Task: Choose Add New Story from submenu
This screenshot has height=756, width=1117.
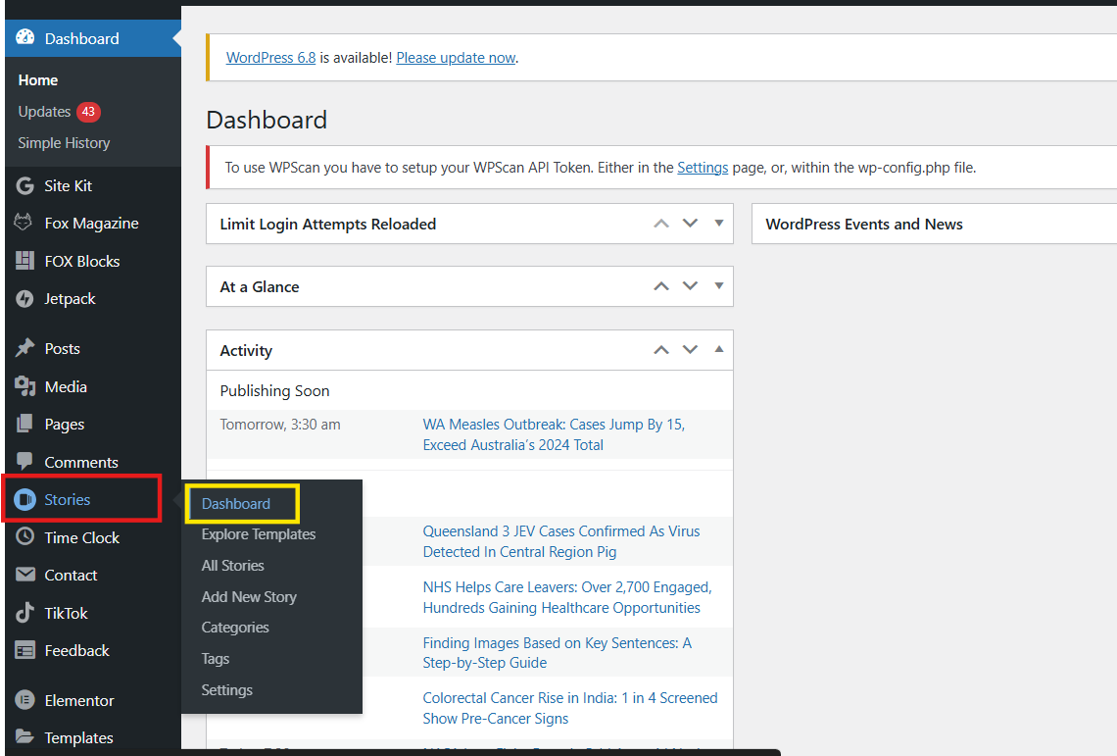Action: [249, 597]
